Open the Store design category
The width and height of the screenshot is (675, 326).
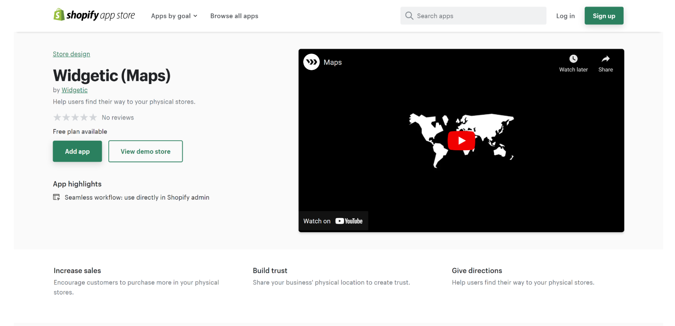tap(71, 54)
